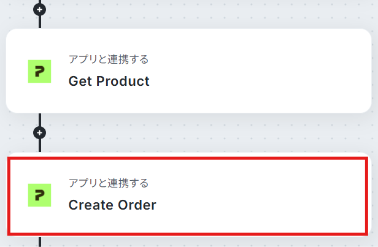Click the connector line below Create Order
The image size is (378, 247).
pos(40,242)
